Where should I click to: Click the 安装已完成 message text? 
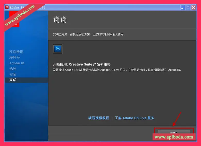pyautogui.click(x=89, y=34)
